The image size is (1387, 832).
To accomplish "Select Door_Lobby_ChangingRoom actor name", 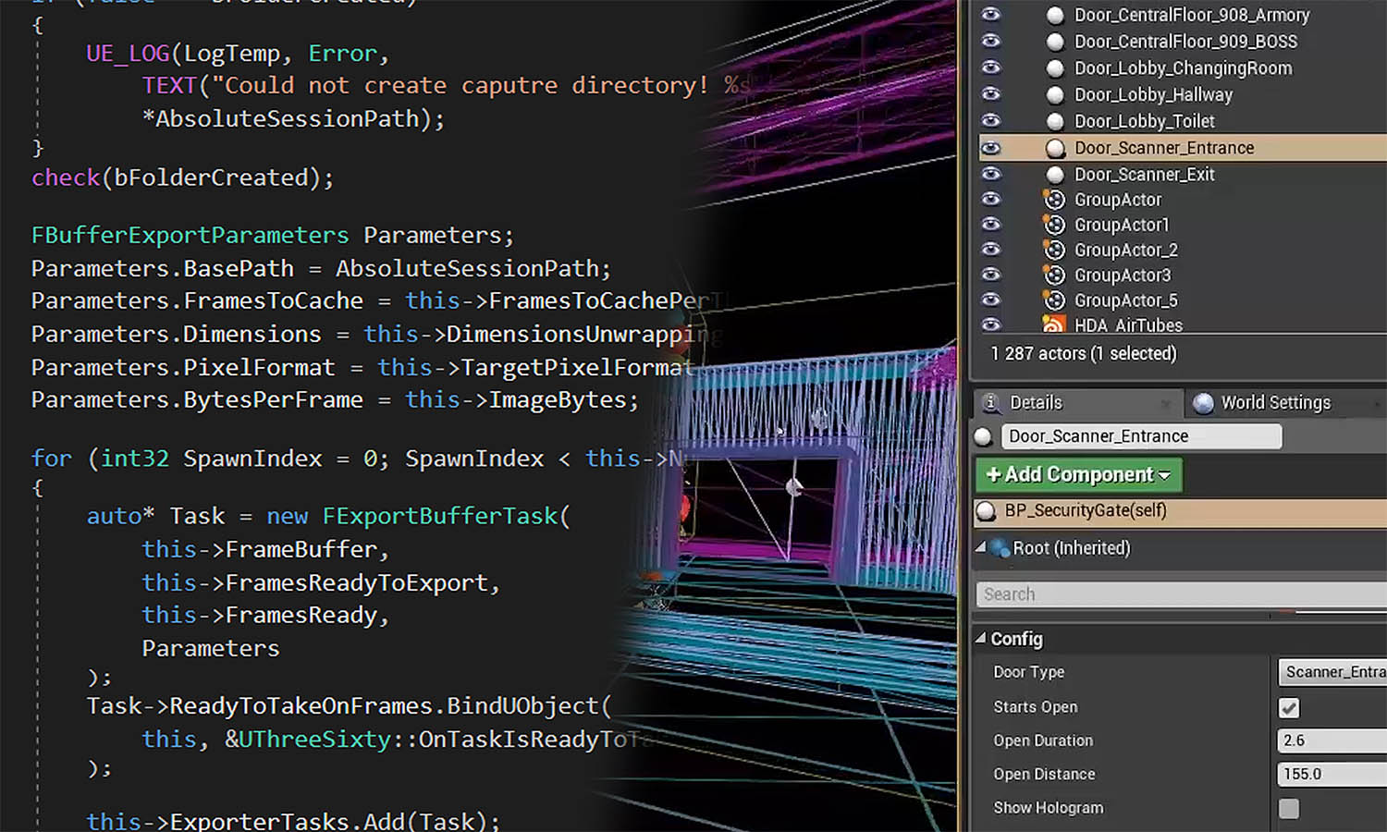I will (1183, 68).
